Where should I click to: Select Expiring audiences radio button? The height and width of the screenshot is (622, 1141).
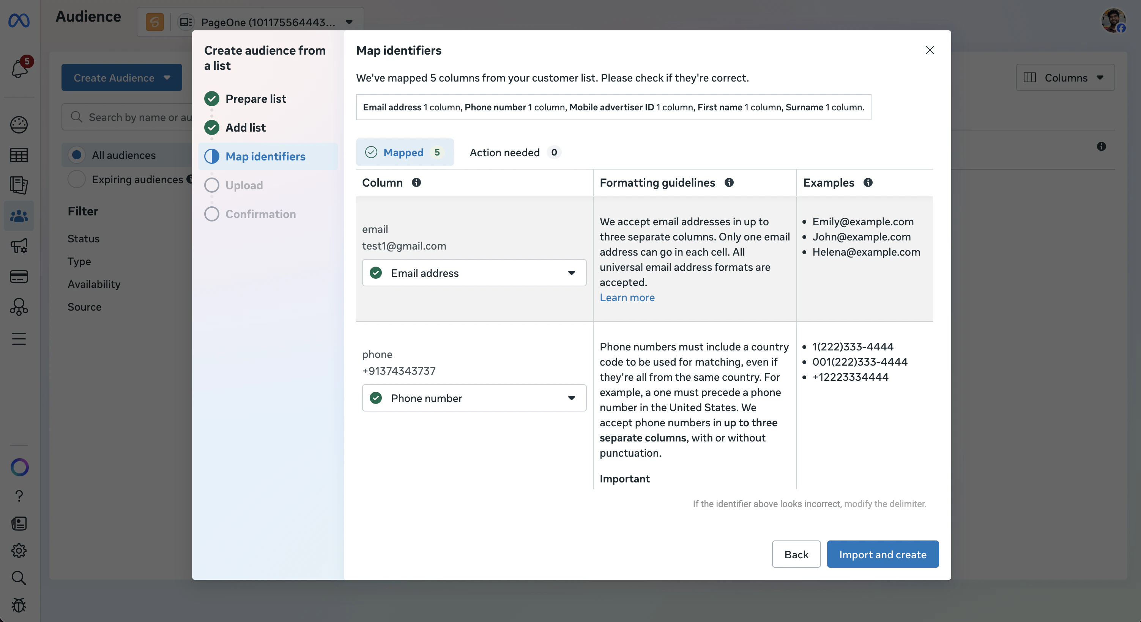point(77,179)
